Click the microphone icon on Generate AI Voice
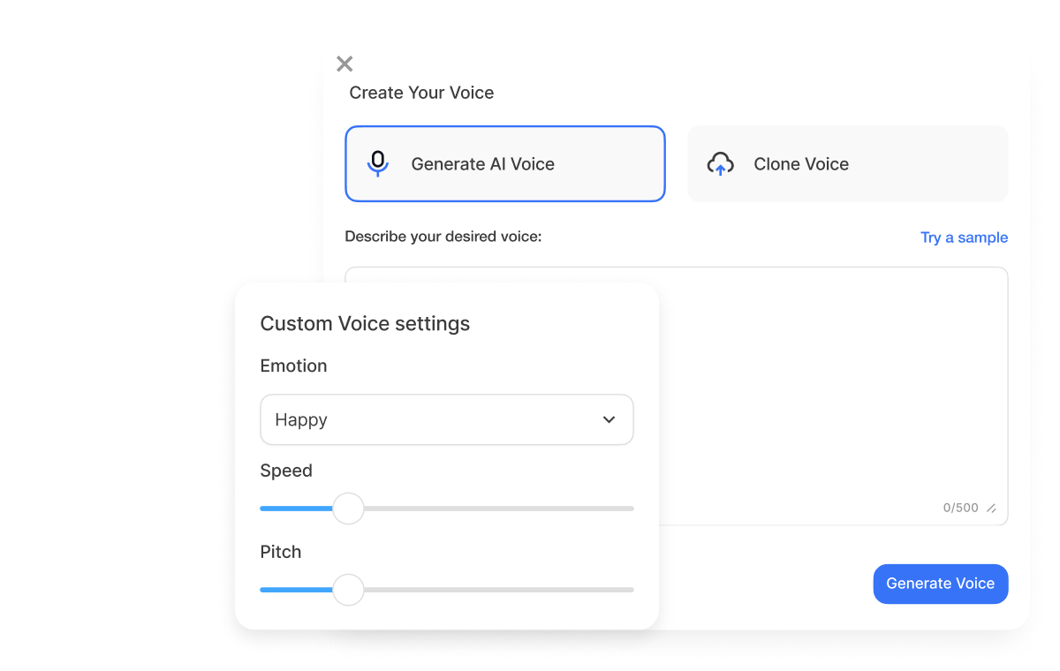The width and height of the screenshot is (1060, 671). click(x=378, y=163)
